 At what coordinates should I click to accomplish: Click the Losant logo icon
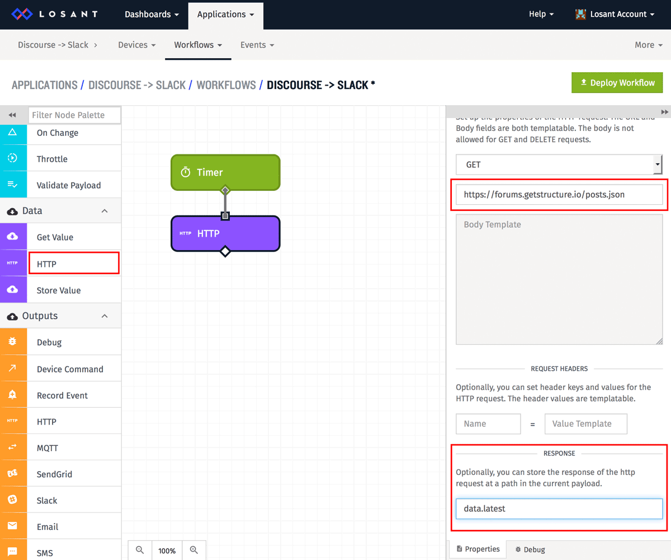[x=22, y=14]
